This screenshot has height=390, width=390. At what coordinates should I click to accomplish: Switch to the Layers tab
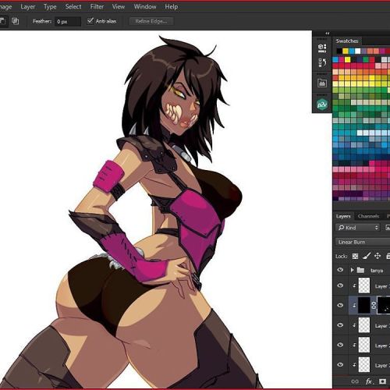point(343,216)
